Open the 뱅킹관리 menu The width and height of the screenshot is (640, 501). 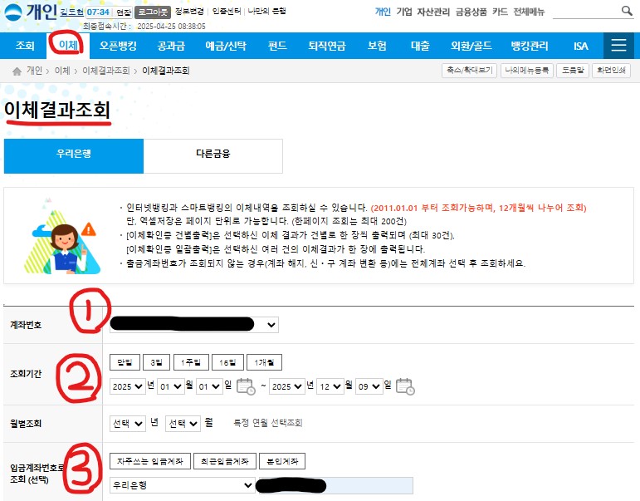point(530,46)
